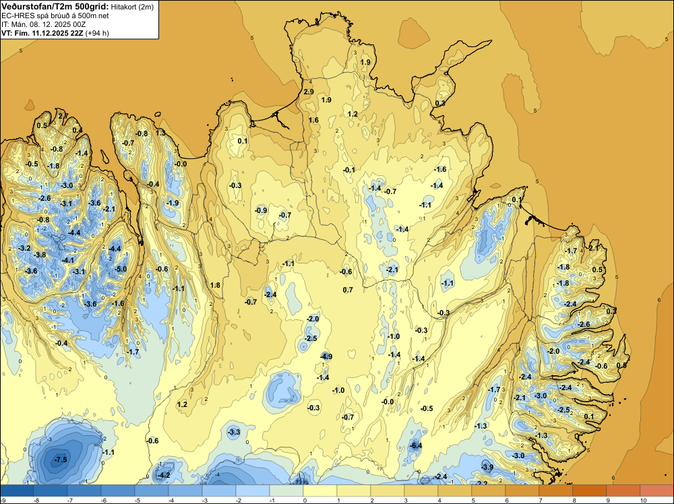674x504 pixels.
Task: Click the '10' tick label on the scale
Action: click(643, 500)
